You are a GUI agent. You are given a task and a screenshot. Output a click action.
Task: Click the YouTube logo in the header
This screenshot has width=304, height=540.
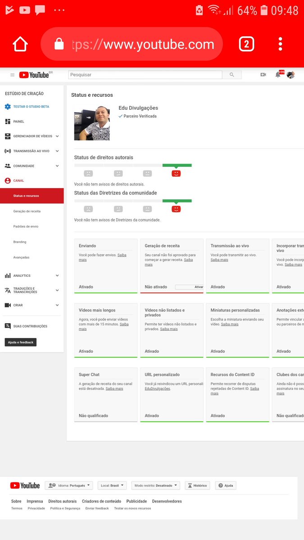pos(34,75)
